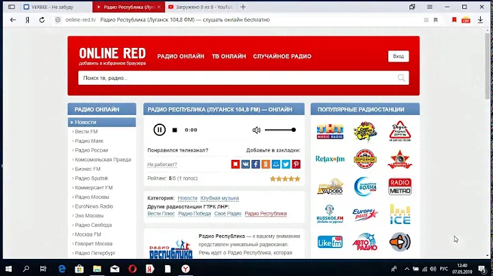This screenshot has width=493, height=276.
Task: Pause the radio stream playback
Action: tap(159, 130)
